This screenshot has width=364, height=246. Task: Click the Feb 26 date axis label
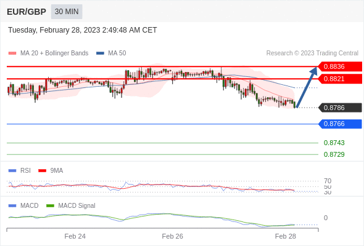[x=173, y=236]
